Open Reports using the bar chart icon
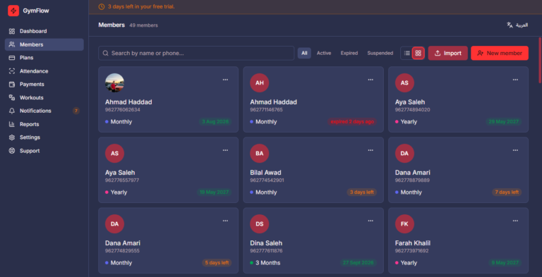This screenshot has height=277, width=542. pos(12,124)
